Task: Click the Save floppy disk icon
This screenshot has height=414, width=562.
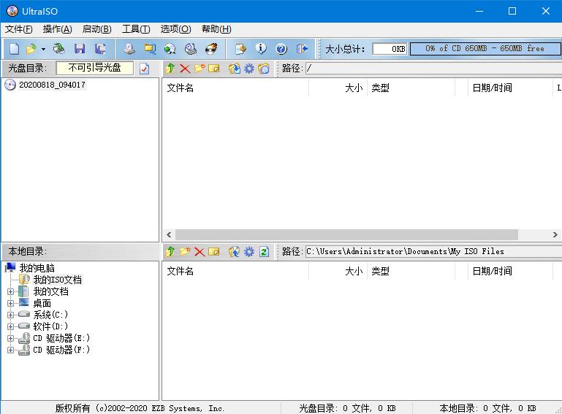Action: pyautogui.click(x=80, y=49)
